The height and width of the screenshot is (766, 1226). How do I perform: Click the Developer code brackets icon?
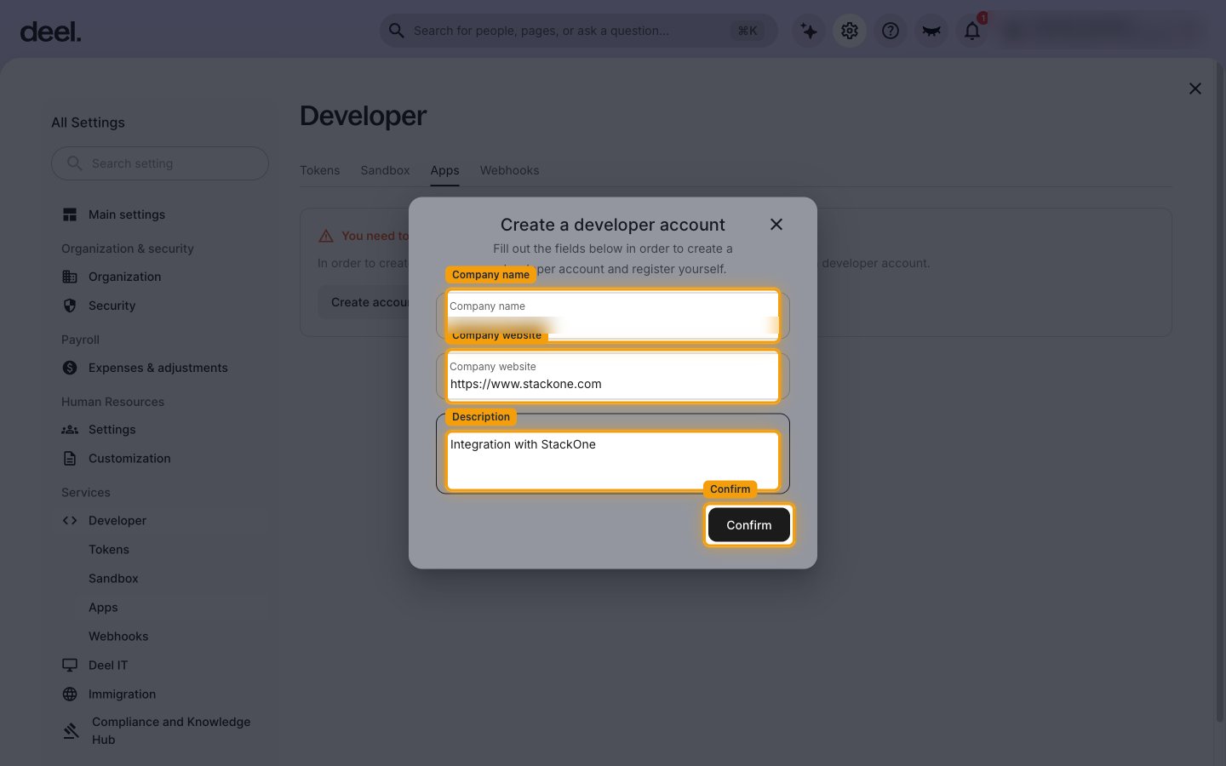[x=70, y=521]
